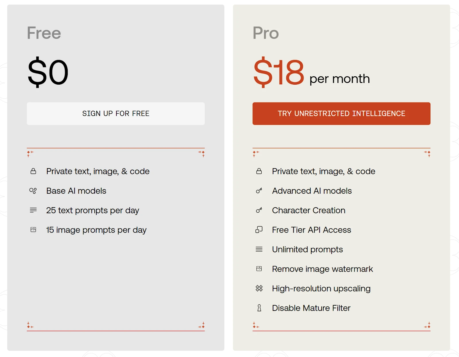This screenshot has height=357, width=459.
Task: Select key icon beside Advanced AI models
Action: (259, 191)
